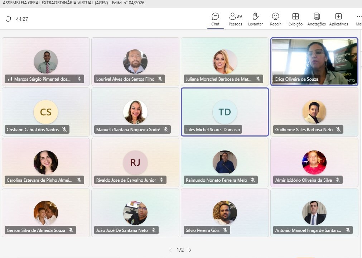The width and height of the screenshot is (362, 258).
Task: Expand the Mais options ellipsis menu
Action: (358, 19)
